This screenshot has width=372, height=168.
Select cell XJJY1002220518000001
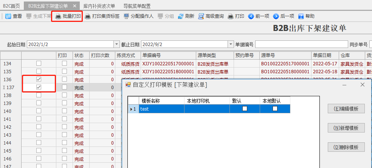168,72
